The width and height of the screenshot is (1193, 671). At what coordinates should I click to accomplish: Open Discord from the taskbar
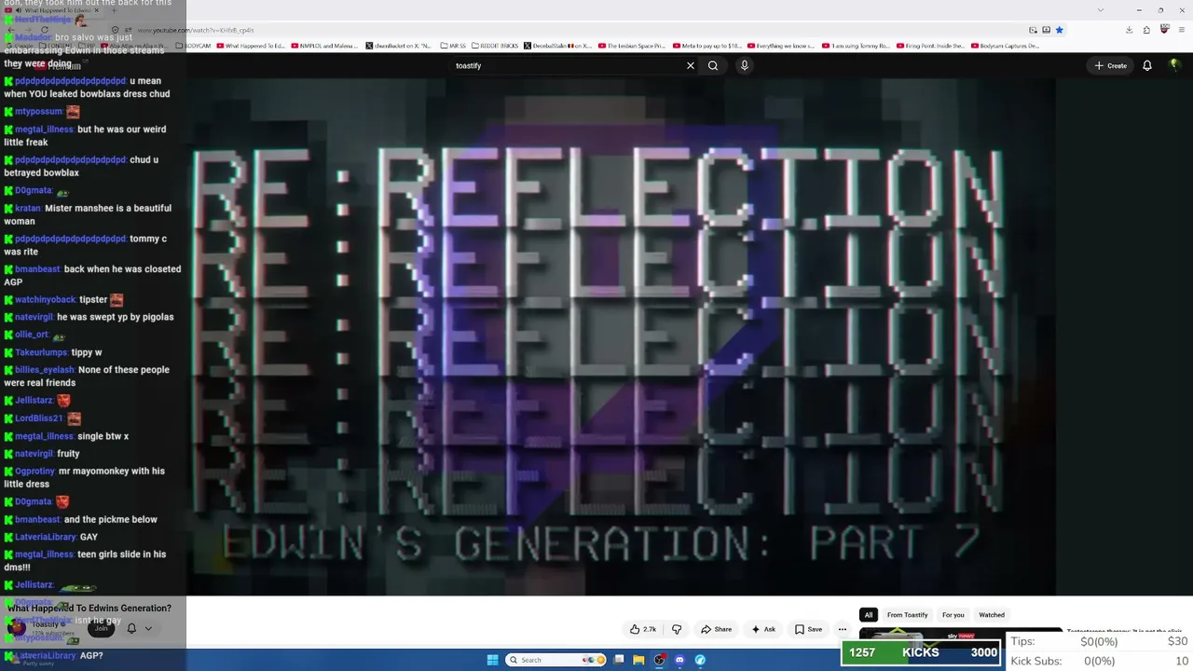tap(679, 660)
